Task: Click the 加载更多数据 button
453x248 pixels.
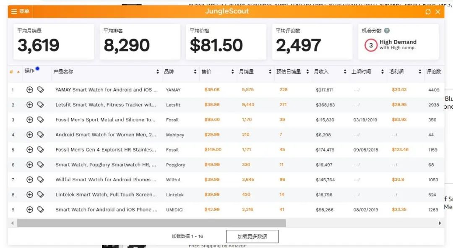Action: (252, 236)
